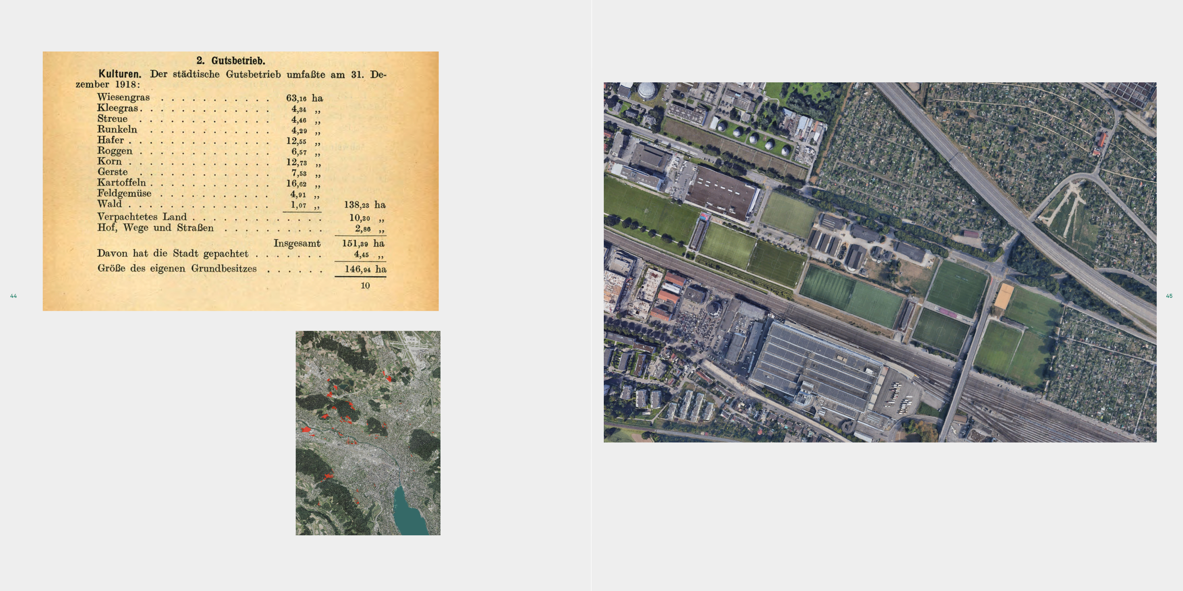Click the 'Verpachtetes Land' line

tap(142, 217)
